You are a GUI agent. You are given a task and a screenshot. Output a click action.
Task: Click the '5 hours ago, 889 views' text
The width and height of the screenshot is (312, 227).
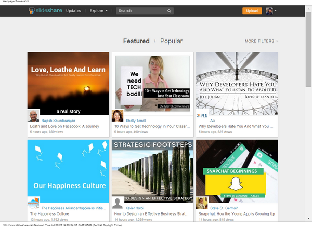pos(47,132)
